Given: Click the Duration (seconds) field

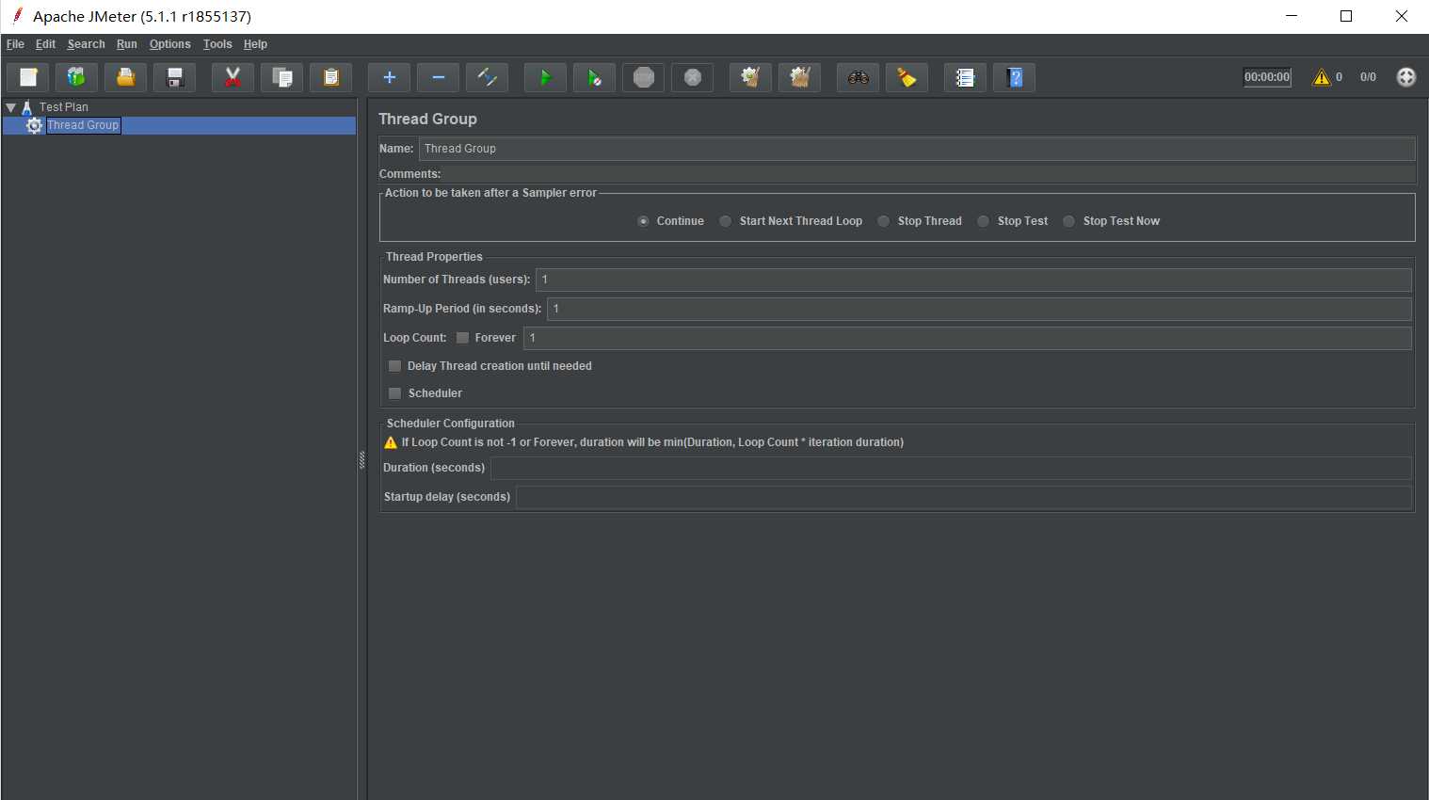Looking at the screenshot, I should point(951,468).
